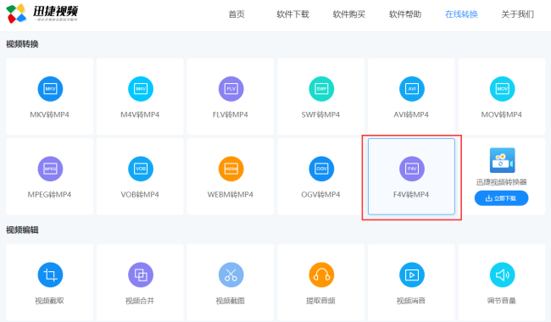Click the MOV to MP4 icon
Image resolution: width=551 pixels, height=322 pixels.
click(502, 89)
